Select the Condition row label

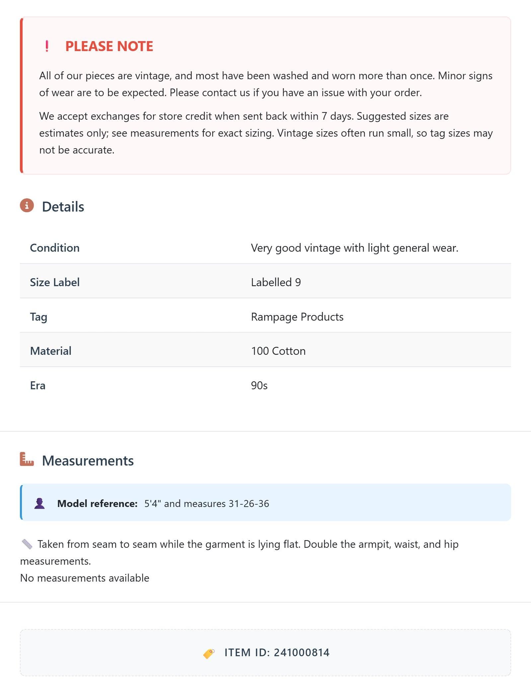coord(55,248)
